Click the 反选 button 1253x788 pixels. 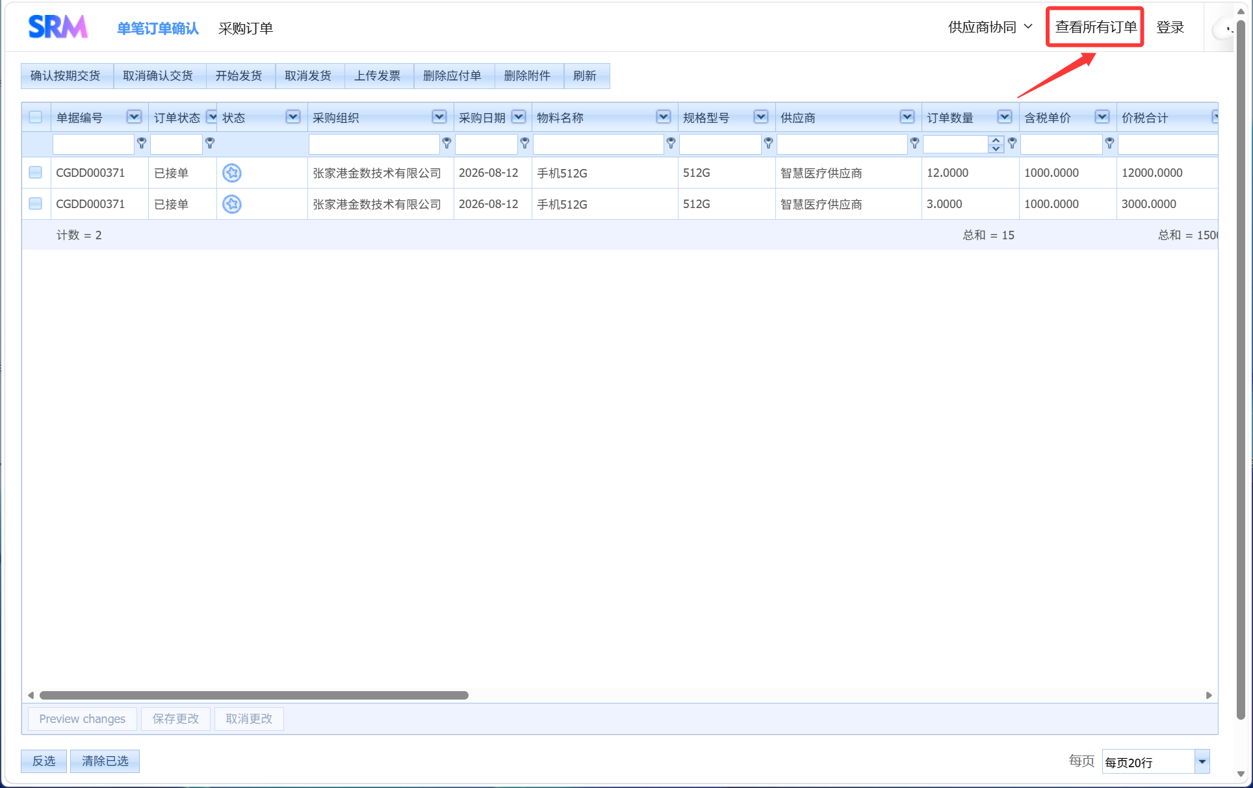44,761
